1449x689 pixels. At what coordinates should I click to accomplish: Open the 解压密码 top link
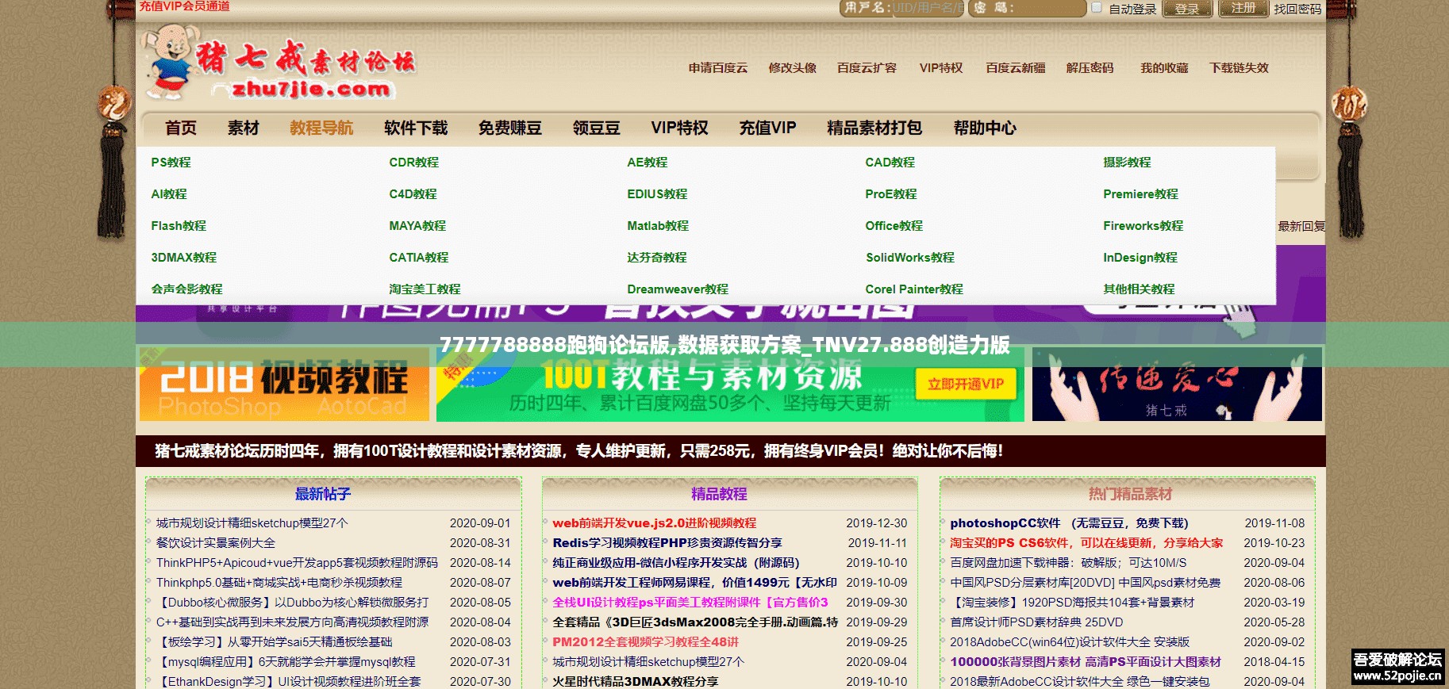(1090, 68)
